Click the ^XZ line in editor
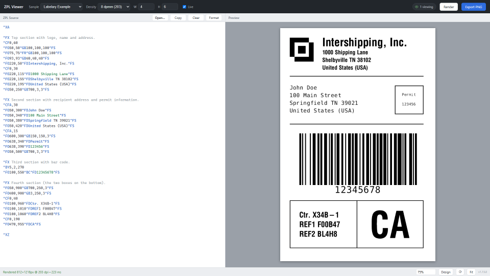490x276 pixels. [x=6, y=235]
